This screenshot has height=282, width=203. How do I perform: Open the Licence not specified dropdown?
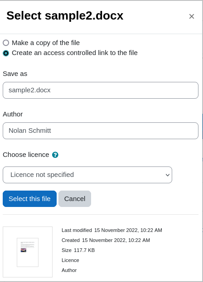(x=87, y=175)
